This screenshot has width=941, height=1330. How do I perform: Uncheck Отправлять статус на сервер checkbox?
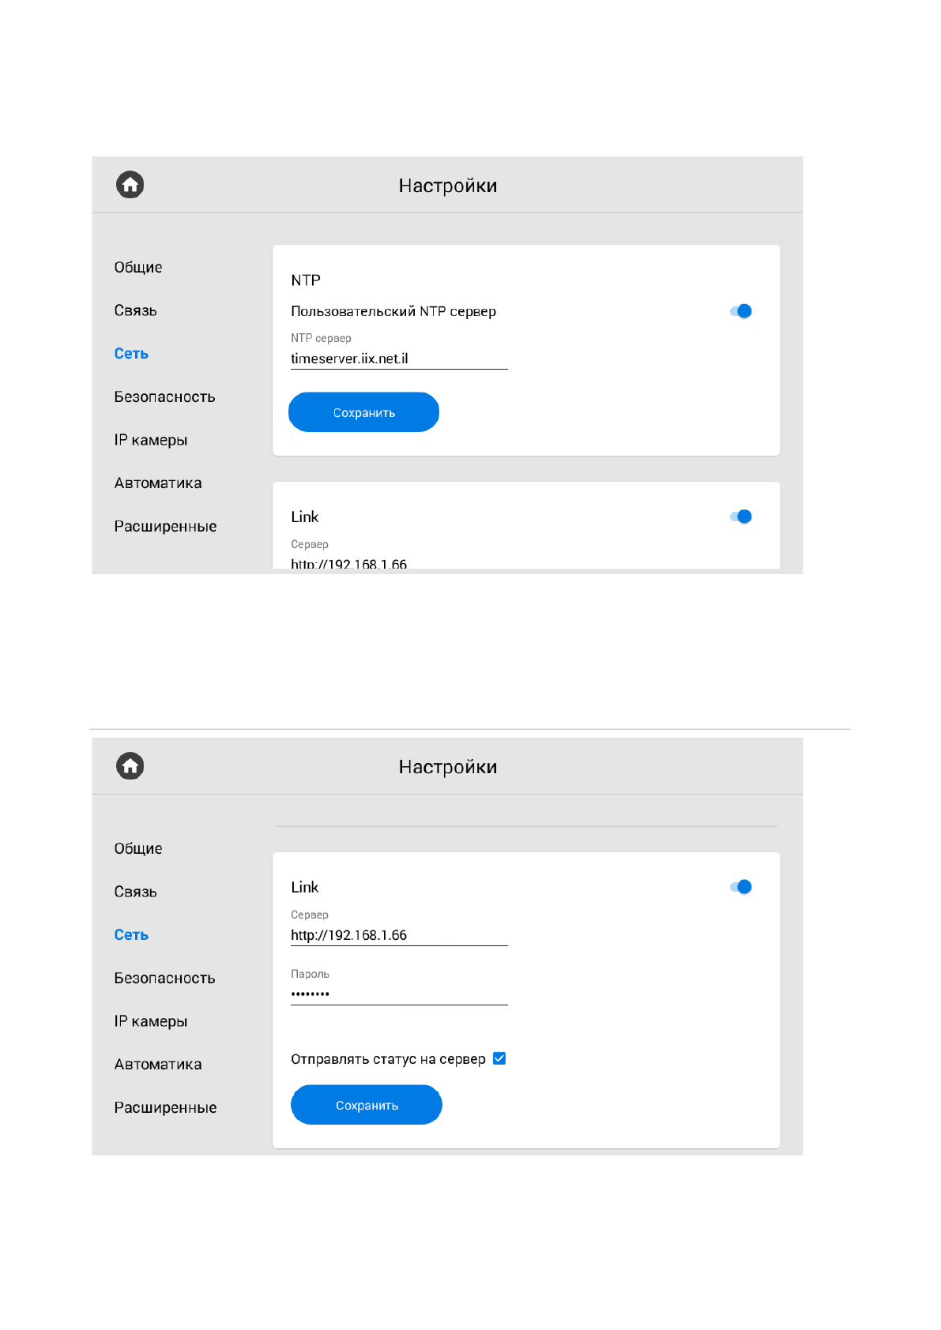pyautogui.click(x=499, y=1058)
